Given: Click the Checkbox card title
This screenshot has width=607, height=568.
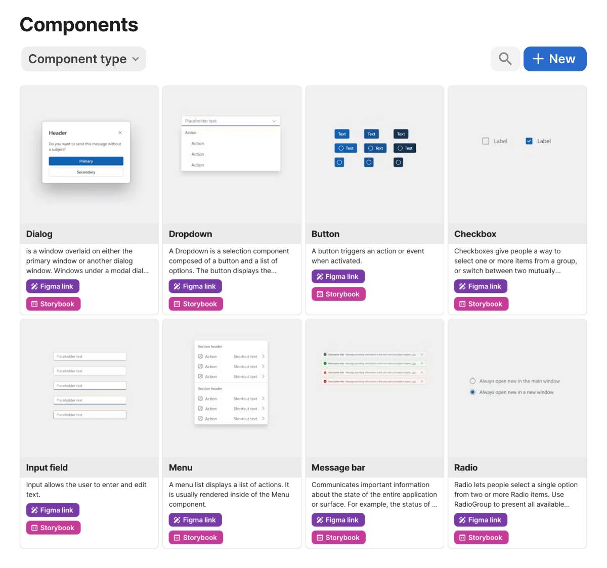Looking at the screenshot, I should pos(475,234).
